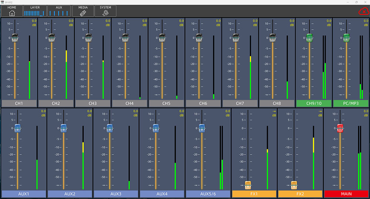Click the green PC/MP3 fader knob
The width and height of the screenshot is (370, 199).
point(346,38)
